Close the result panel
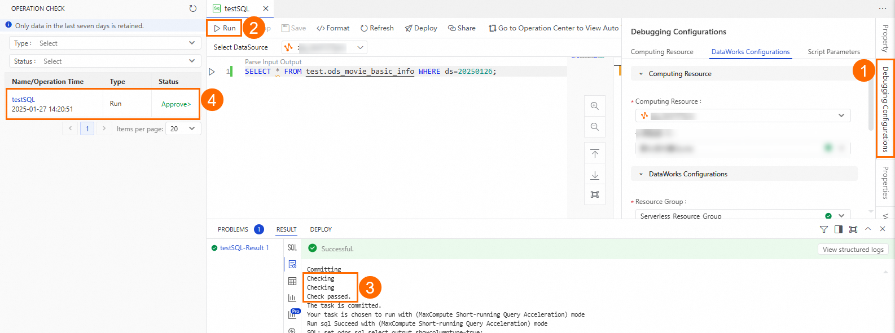 click(883, 229)
